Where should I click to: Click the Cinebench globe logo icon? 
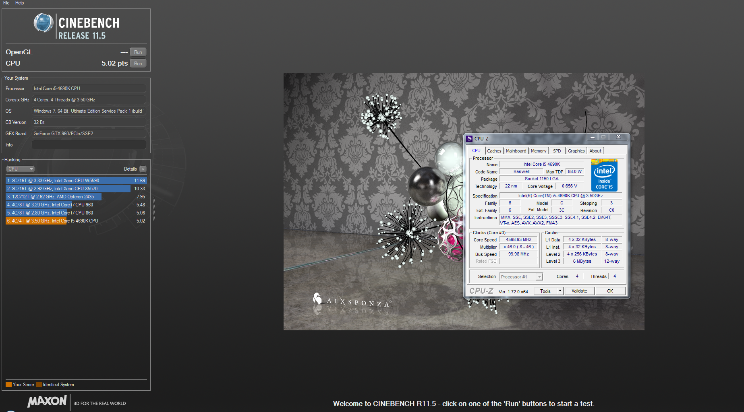pyautogui.click(x=44, y=23)
